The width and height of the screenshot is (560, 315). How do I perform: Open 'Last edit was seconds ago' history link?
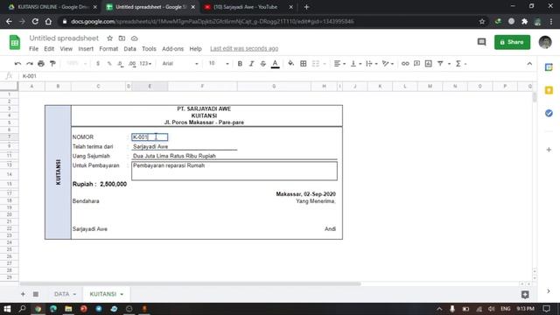pyautogui.click(x=244, y=49)
